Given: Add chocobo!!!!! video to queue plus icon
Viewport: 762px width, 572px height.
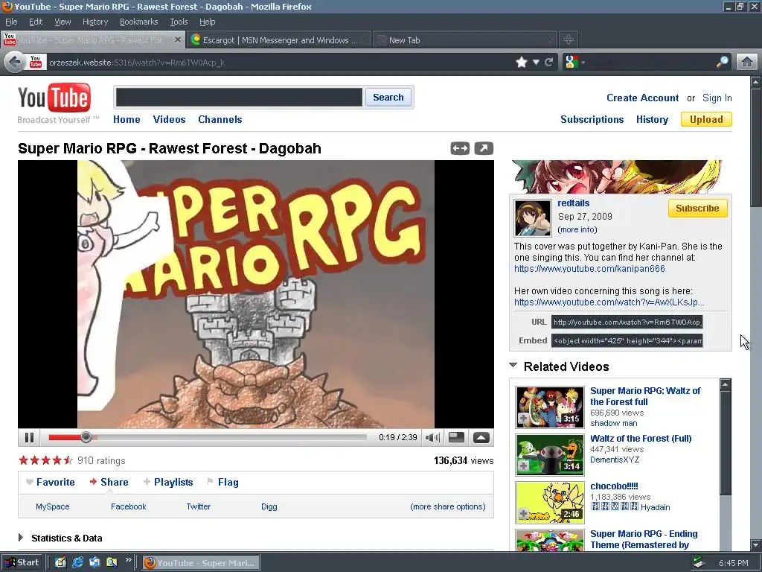Looking at the screenshot, I should 523,514.
